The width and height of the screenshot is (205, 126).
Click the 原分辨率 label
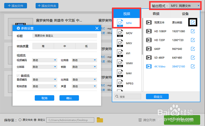point(177,23)
